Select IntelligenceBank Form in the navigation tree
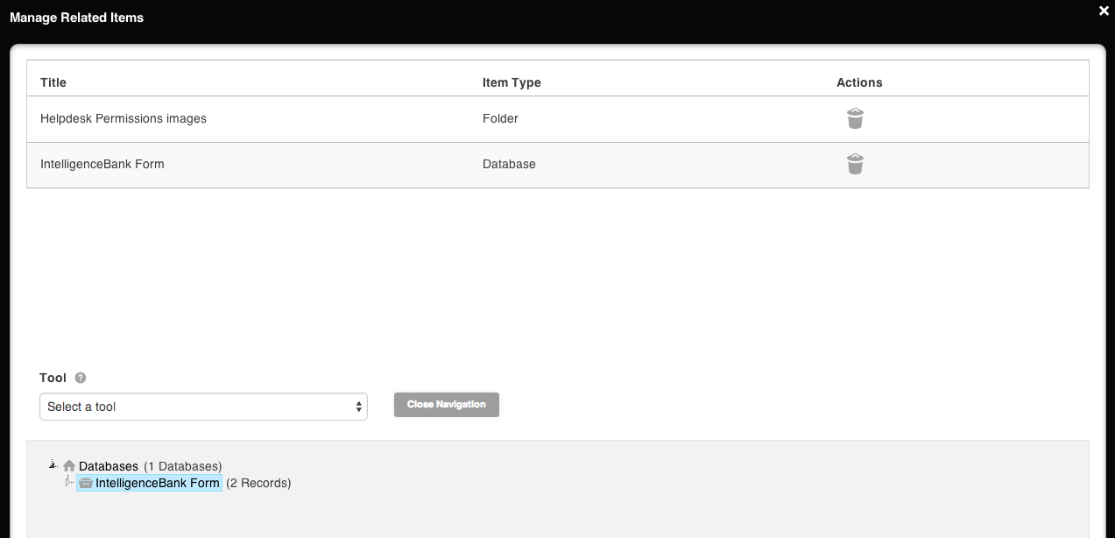 pos(158,483)
